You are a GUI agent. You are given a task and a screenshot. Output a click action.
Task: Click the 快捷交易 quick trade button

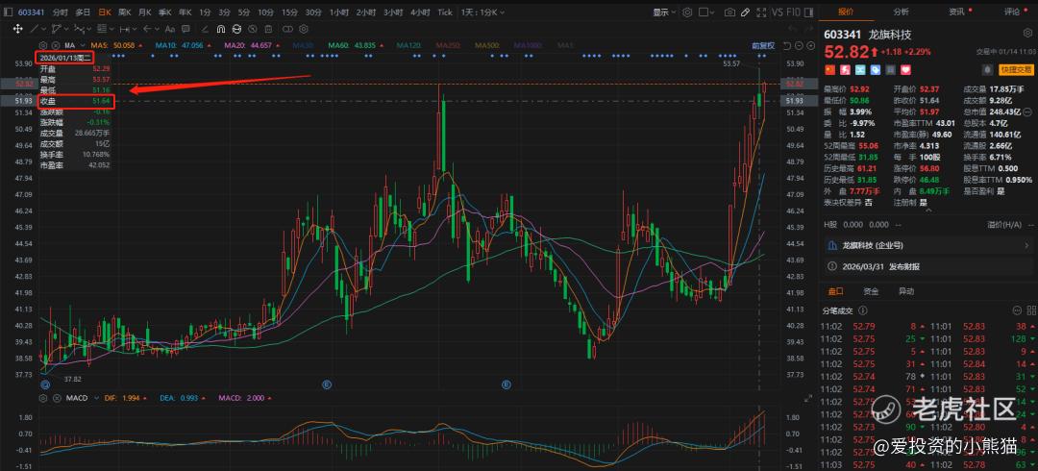click(1016, 69)
